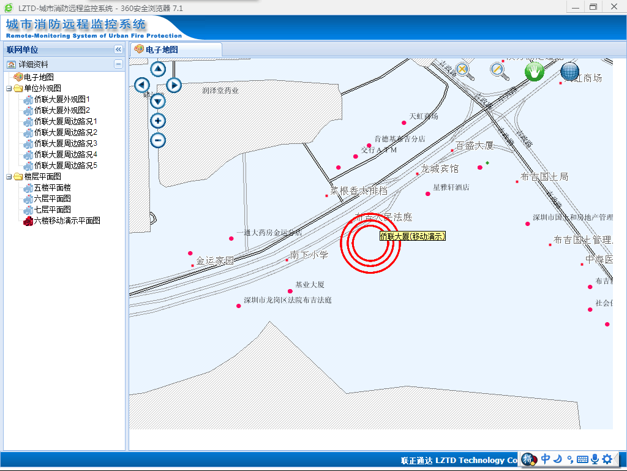627x471 pixels.
Task: Select the green hand pan tool
Action: pos(534,72)
